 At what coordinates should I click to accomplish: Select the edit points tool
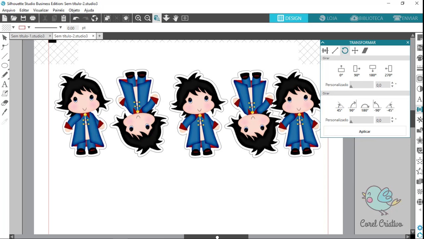click(5, 47)
